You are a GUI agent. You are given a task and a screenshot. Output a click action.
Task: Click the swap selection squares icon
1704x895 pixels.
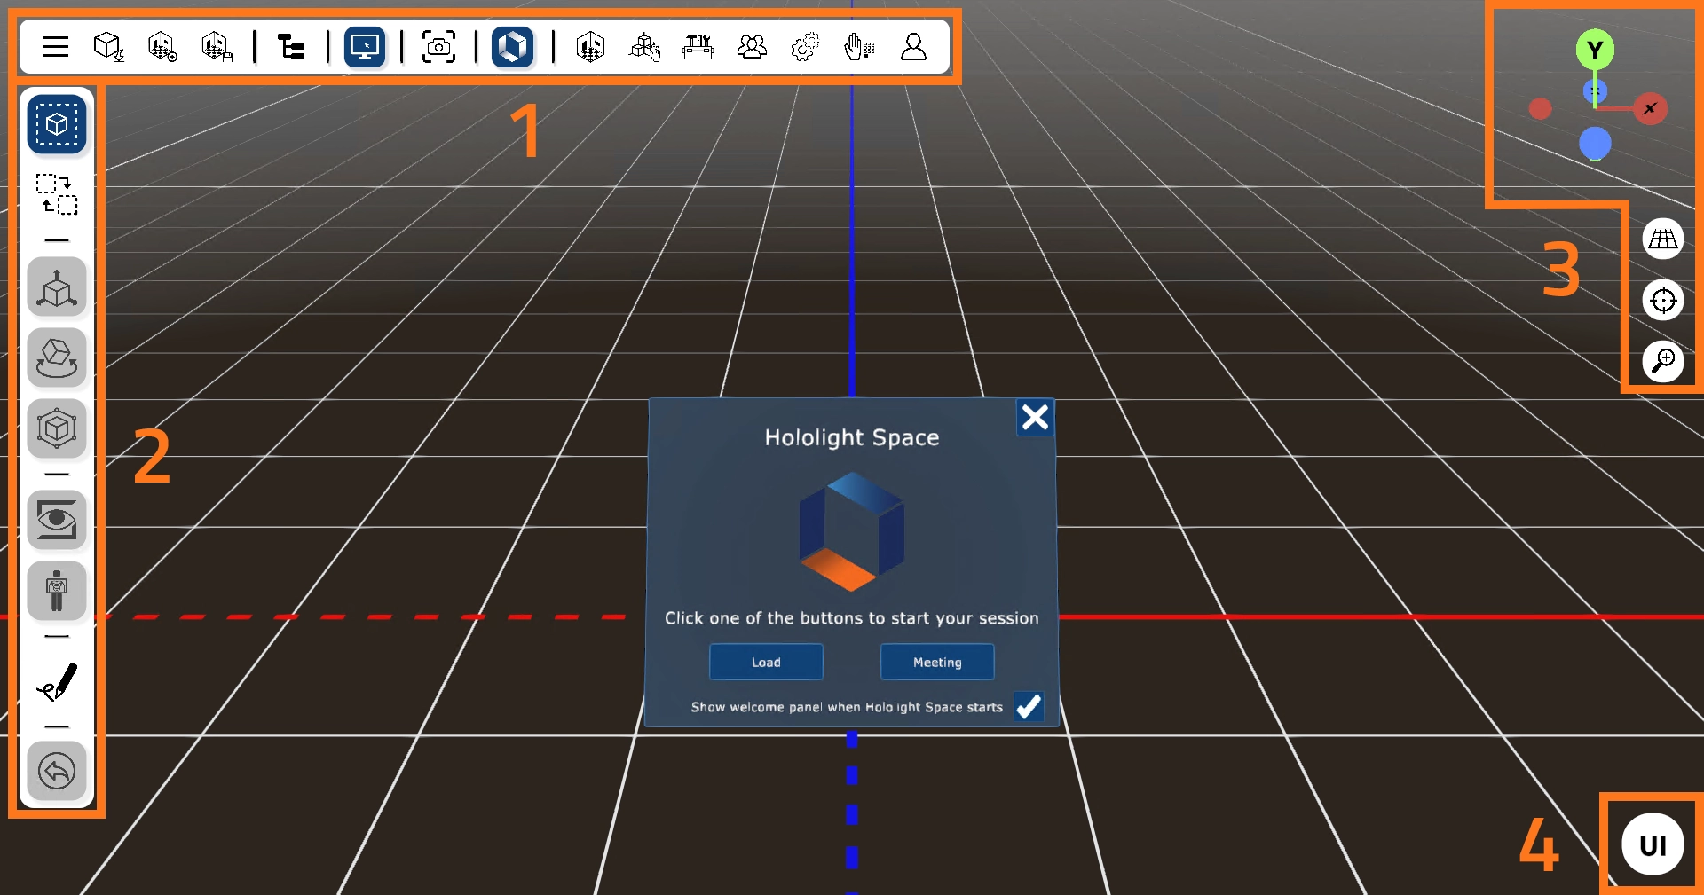(x=57, y=194)
